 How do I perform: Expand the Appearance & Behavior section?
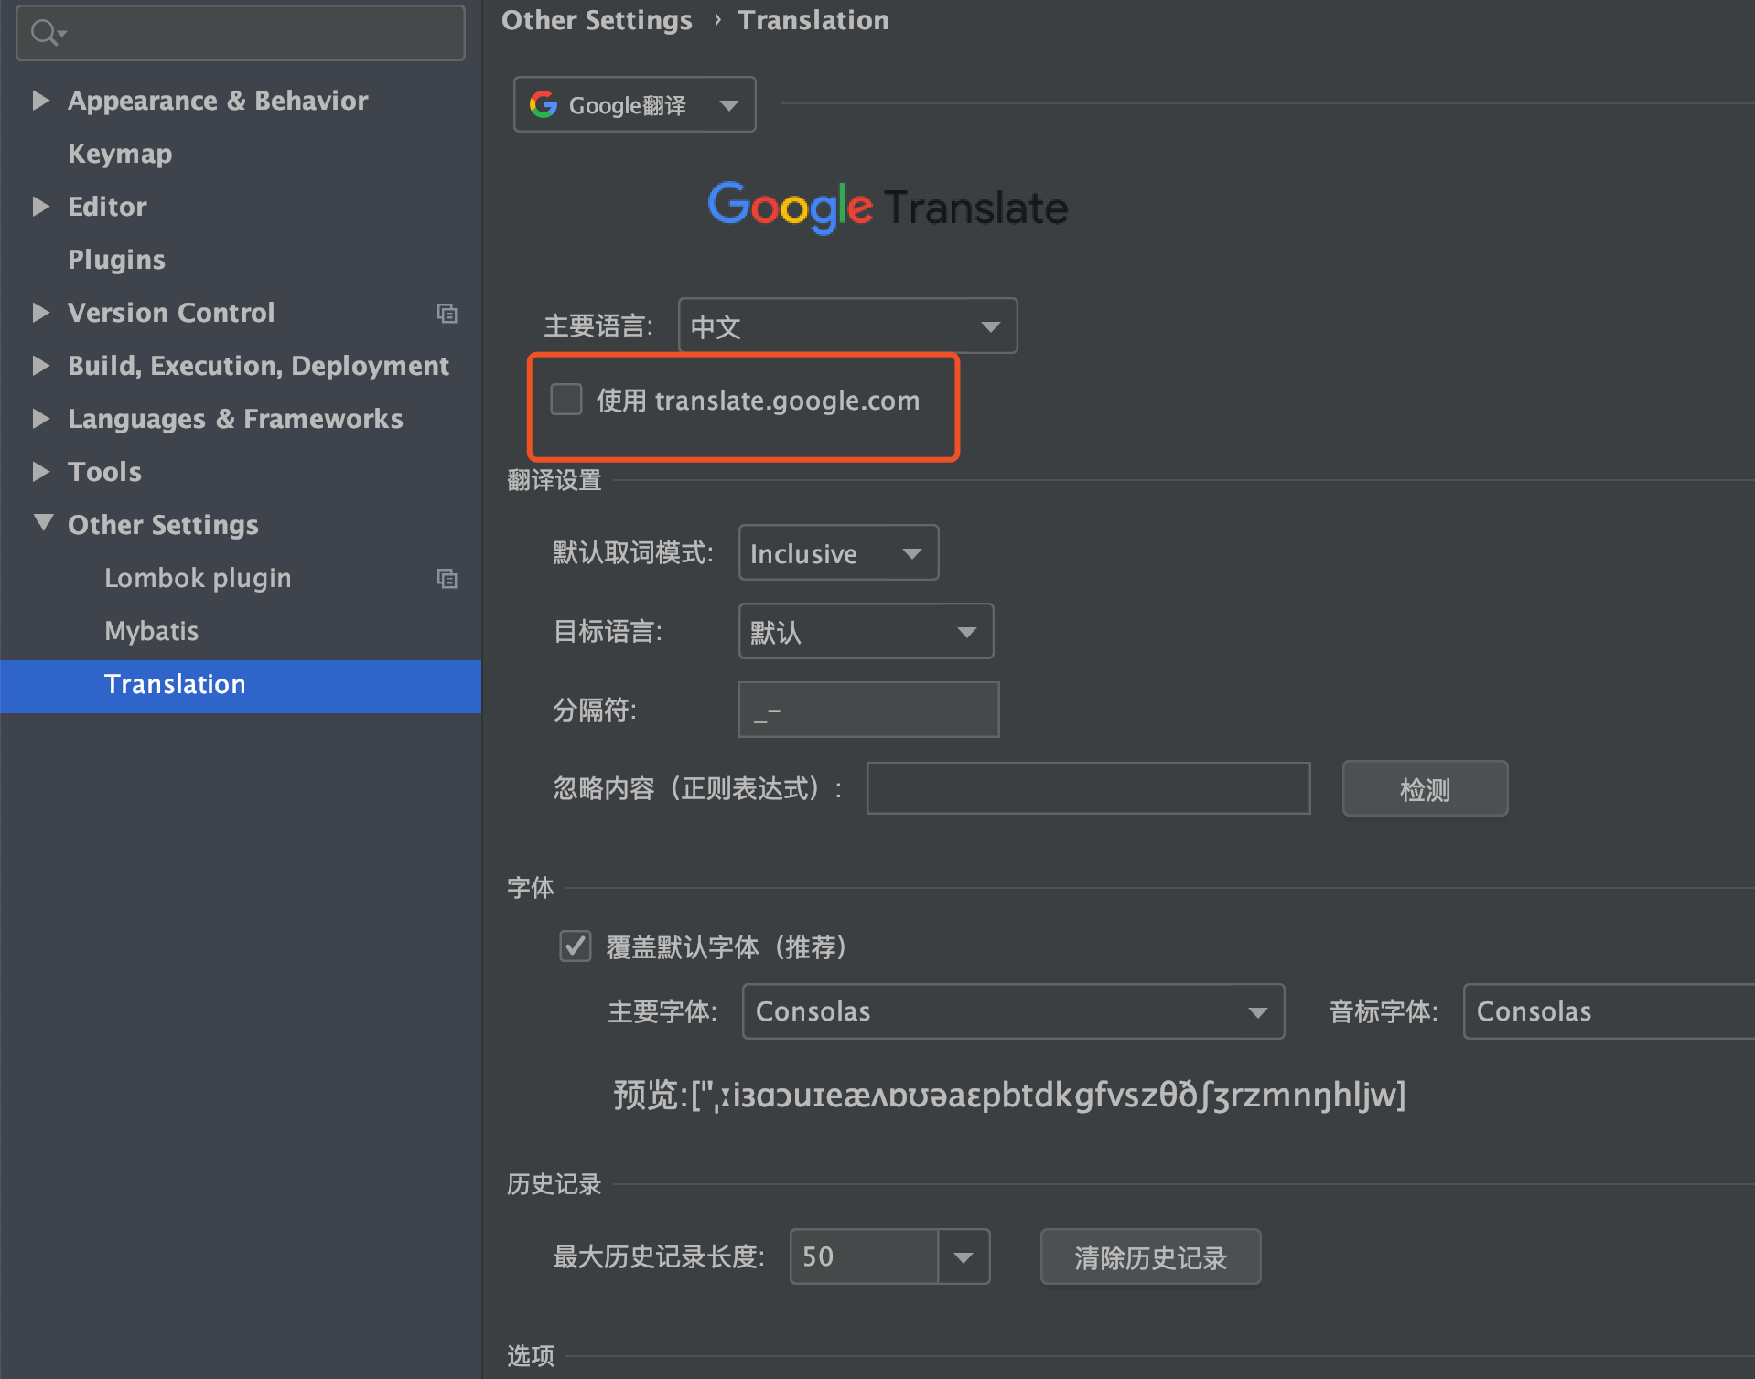(41, 101)
